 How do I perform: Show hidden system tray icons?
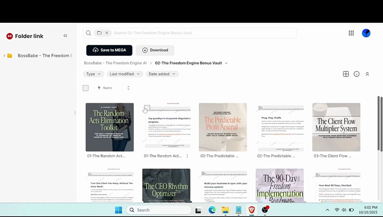[x=327, y=210]
